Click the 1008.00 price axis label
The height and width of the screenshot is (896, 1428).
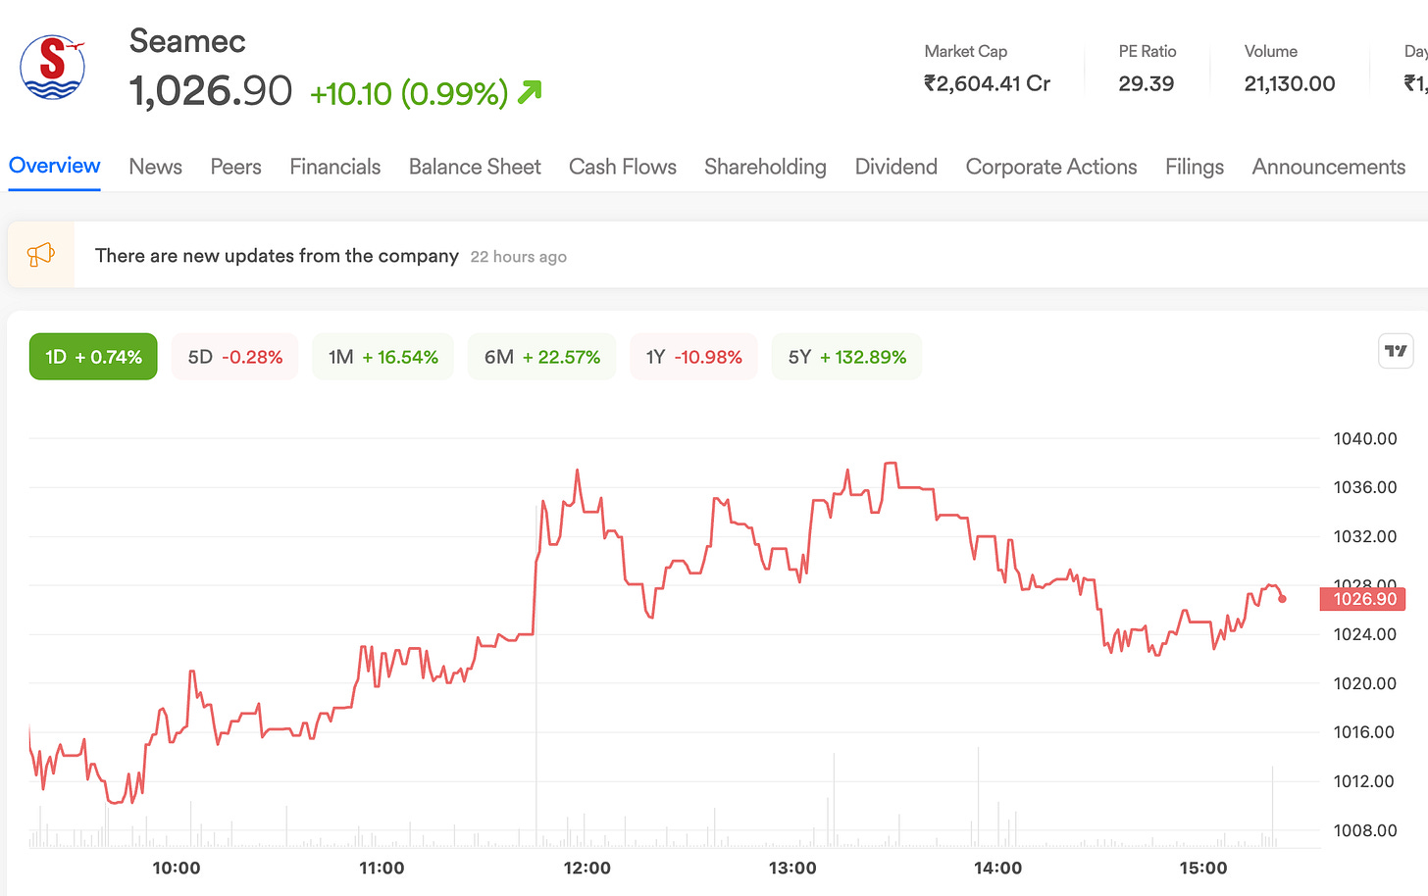[x=1365, y=830]
